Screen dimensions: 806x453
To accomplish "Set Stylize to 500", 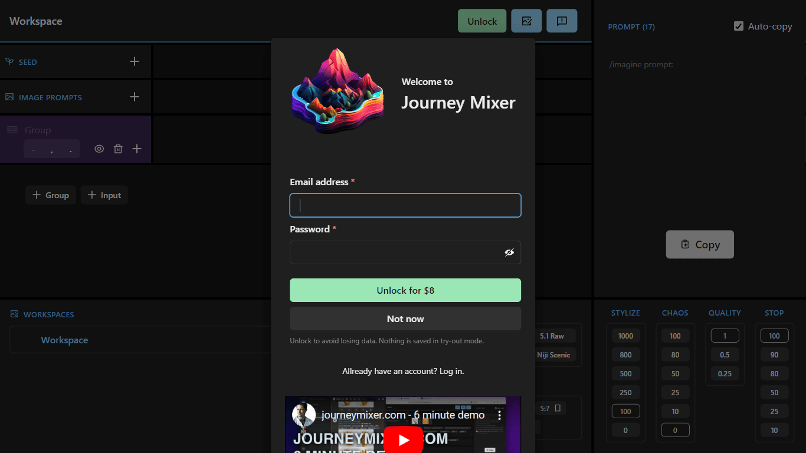I will click(625, 374).
